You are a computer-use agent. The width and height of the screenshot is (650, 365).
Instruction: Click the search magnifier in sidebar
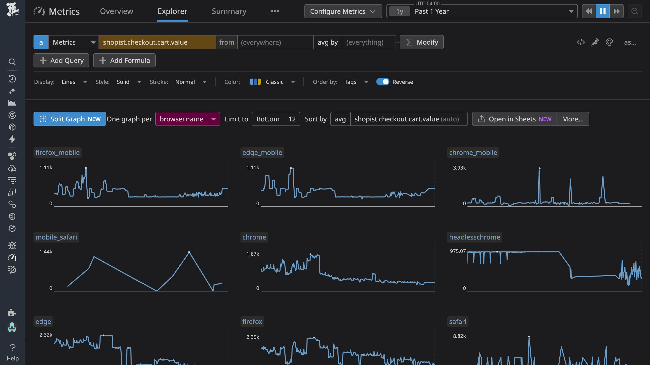tap(12, 62)
